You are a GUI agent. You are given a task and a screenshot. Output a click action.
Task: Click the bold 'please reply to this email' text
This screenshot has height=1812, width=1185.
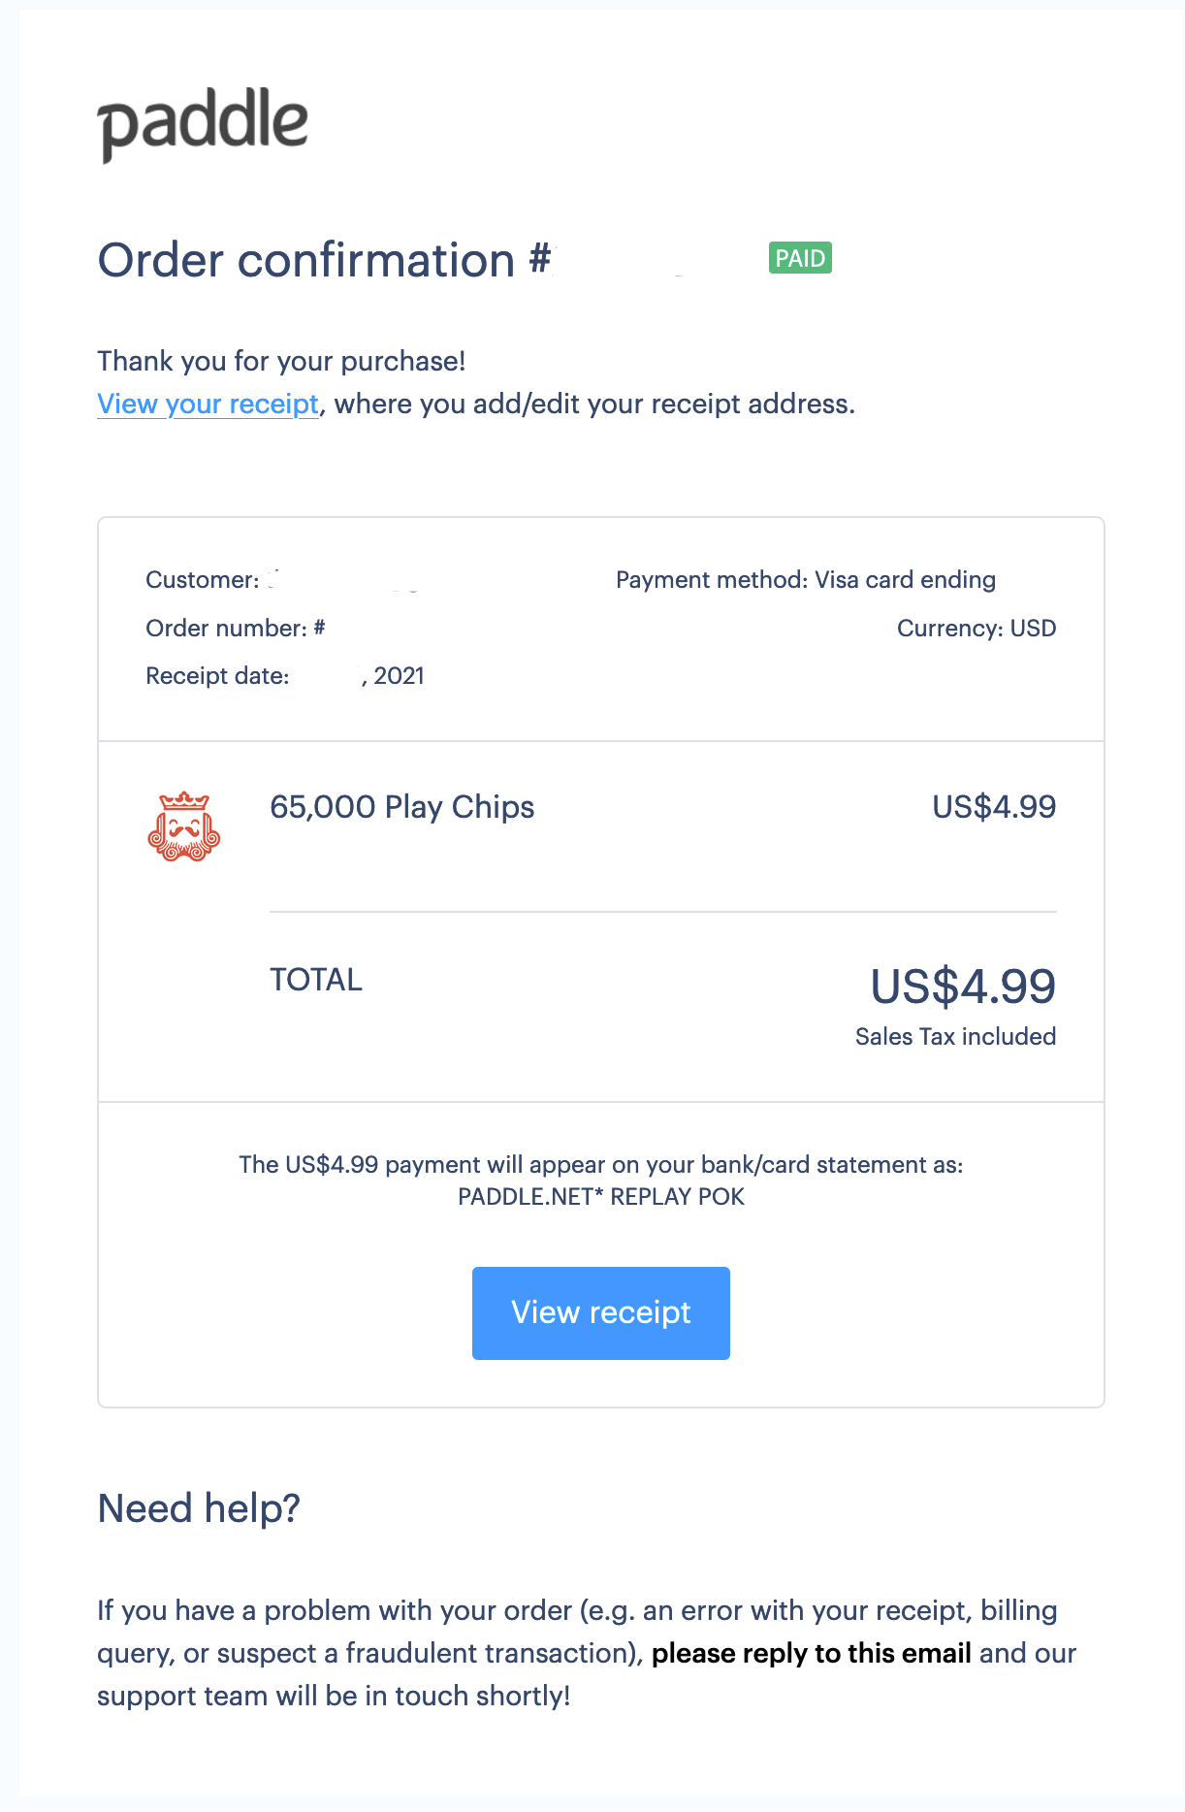tap(812, 1653)
